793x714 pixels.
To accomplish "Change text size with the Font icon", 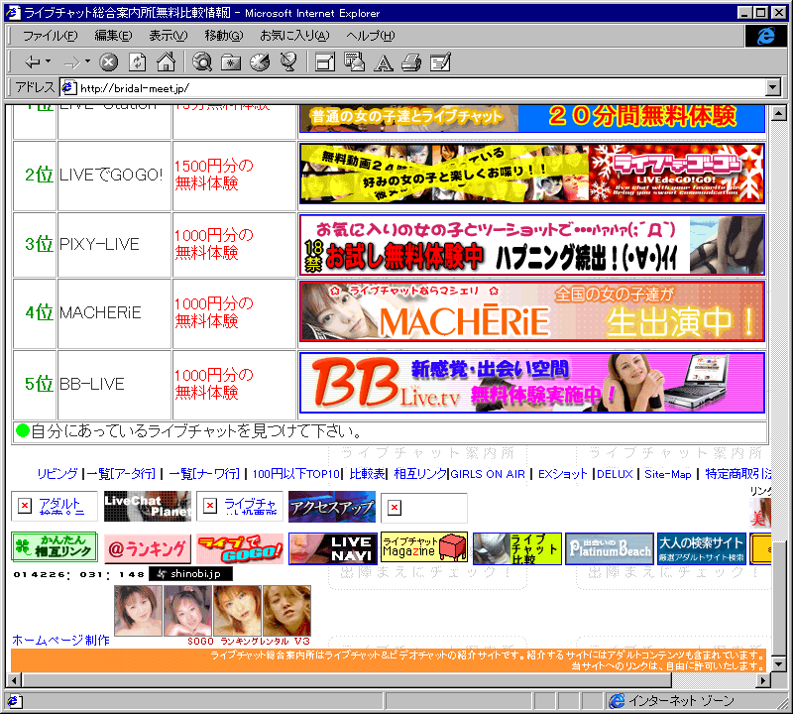I will point(383,62).
